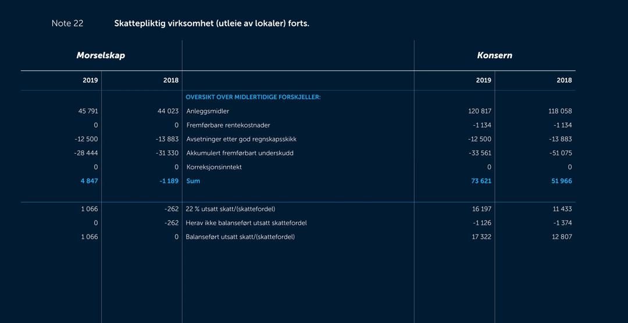Screen dimensions: 628x323
Task: Select Konsern 2019 value -12 500
Action: click(x=480, y=139)
